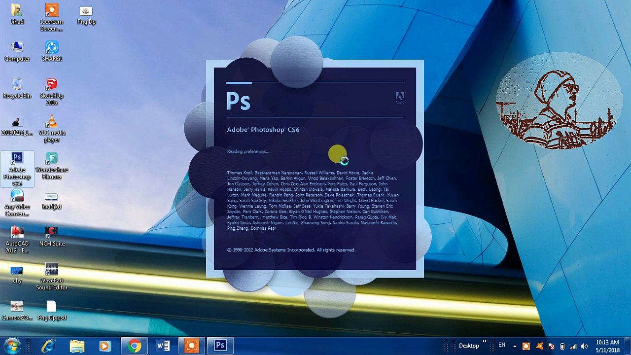Viewport: 631px width, 355px height.
Task: Select the SHAREit desktop shortcut
Action: 52,51
